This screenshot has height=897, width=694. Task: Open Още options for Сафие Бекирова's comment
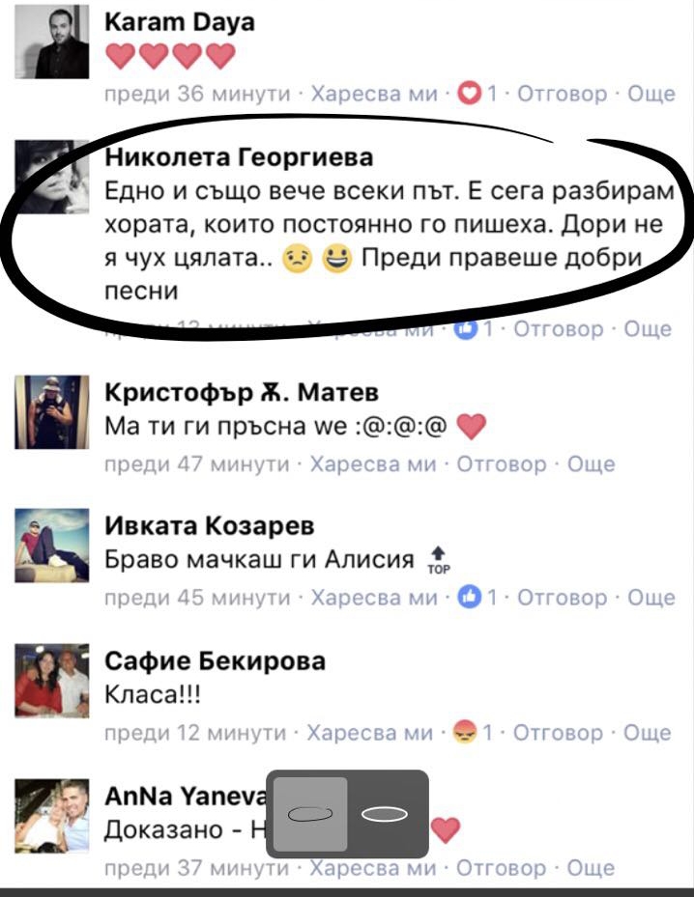(647, 732)
